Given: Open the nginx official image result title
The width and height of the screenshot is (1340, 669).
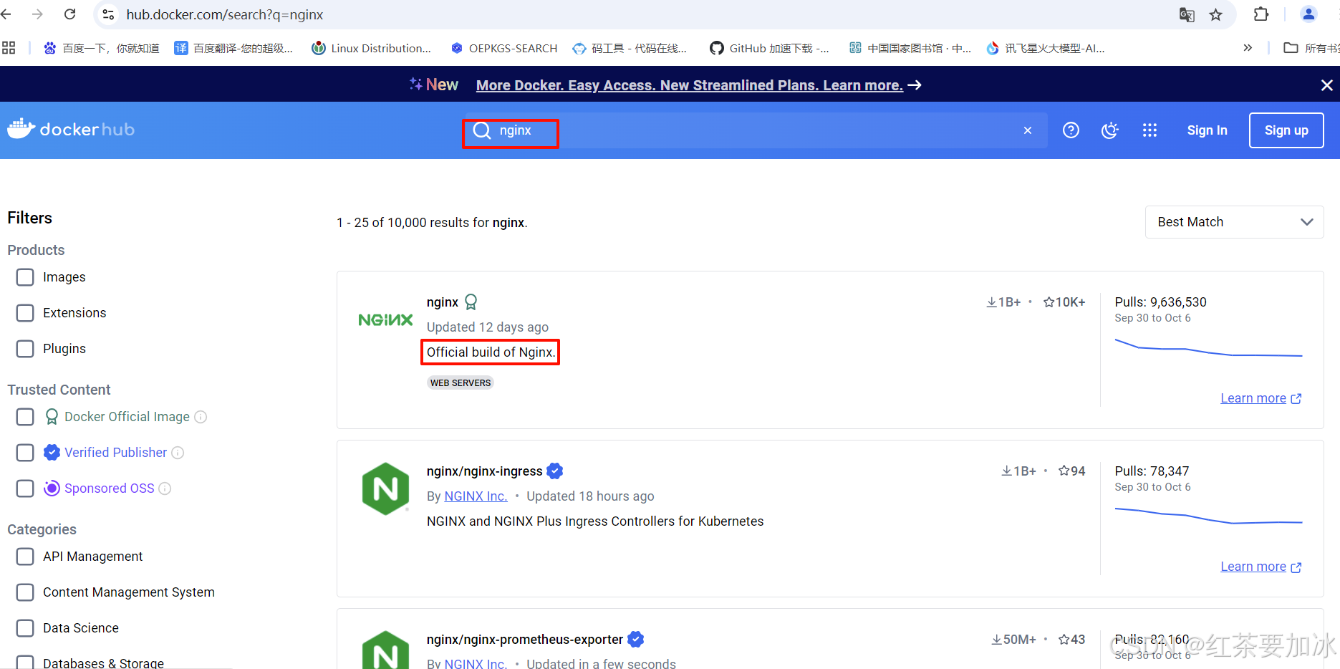Looking at the screenshot, I should pyautogui.click(x=443, y=302).
